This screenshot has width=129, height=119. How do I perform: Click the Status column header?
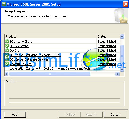[108, 36]
